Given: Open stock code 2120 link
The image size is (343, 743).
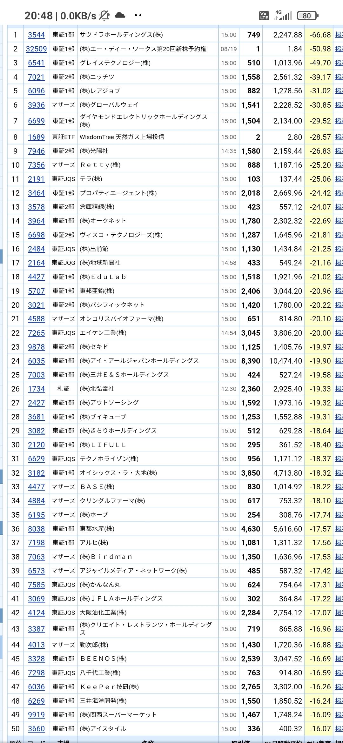Looking at the screenshot, I should (x=36, y=445).
